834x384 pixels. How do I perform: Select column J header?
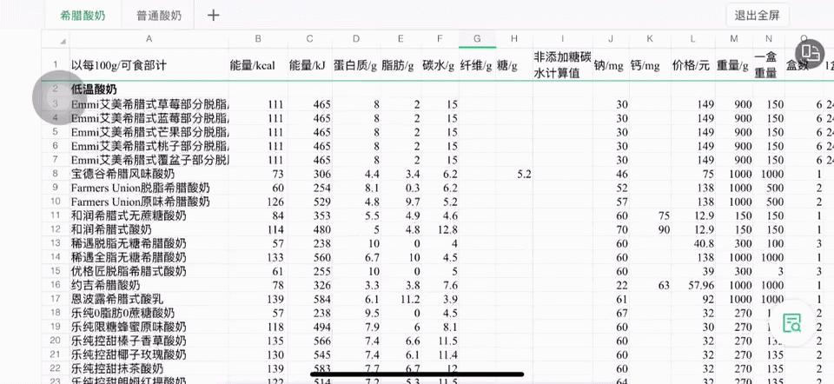coord(611,39)
